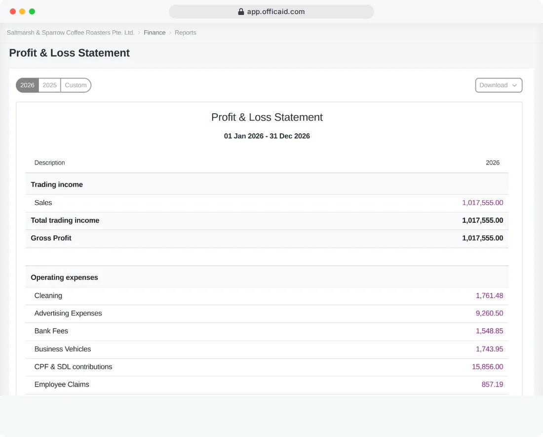View Employee Claims amount 857.19
The height and width of the screenshot is (437, 543).
(492, 385)
